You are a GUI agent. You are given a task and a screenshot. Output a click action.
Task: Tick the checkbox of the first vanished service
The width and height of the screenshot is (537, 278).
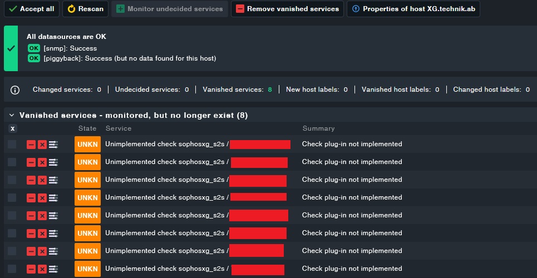point(12,145)
